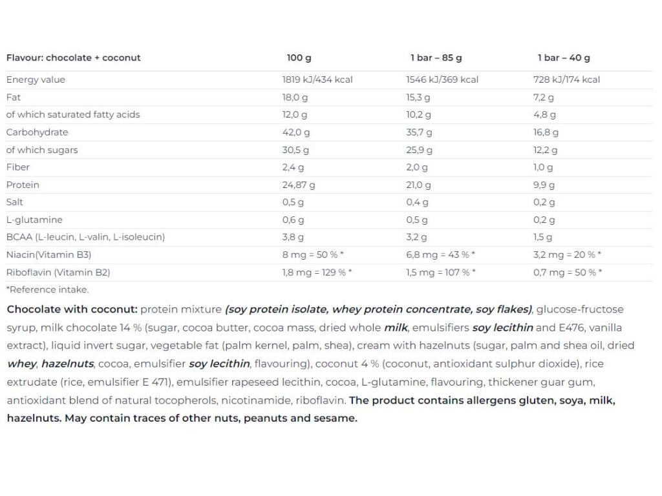
Task: Click the "Salt" row label
Action: click(x=16, y=202)
